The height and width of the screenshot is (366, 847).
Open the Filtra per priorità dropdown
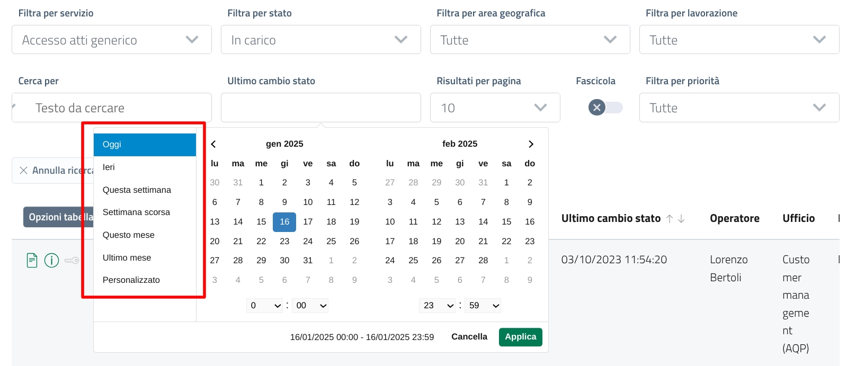[738, 108]
